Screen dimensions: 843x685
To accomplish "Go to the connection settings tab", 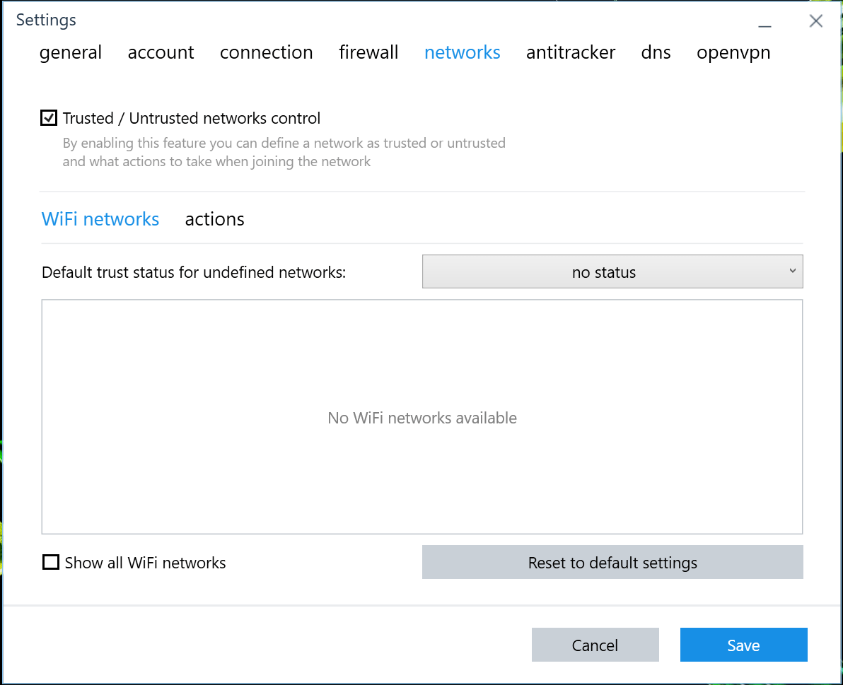I will click(x=267, y=52).
